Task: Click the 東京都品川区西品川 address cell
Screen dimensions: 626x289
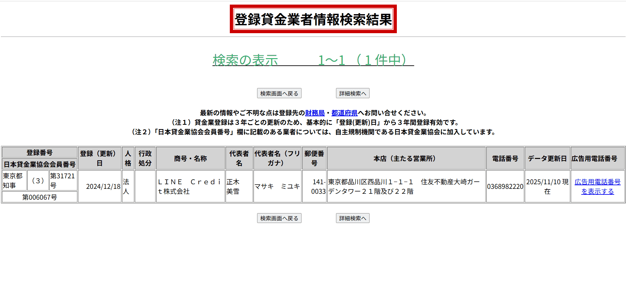Action: tap(406, 187)
